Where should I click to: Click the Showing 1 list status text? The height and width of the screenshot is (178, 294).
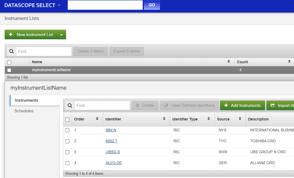click(17, 77)
